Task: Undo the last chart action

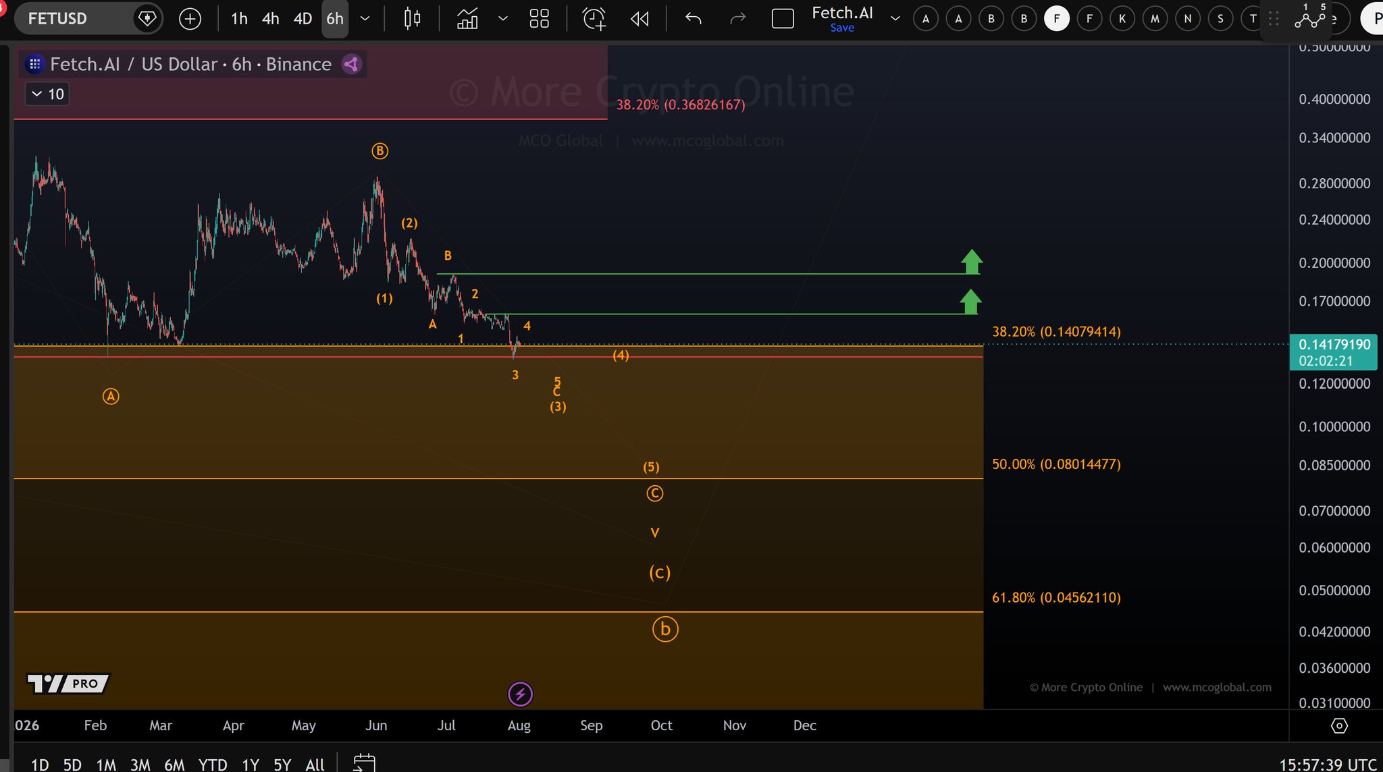Action: point(694,18)
